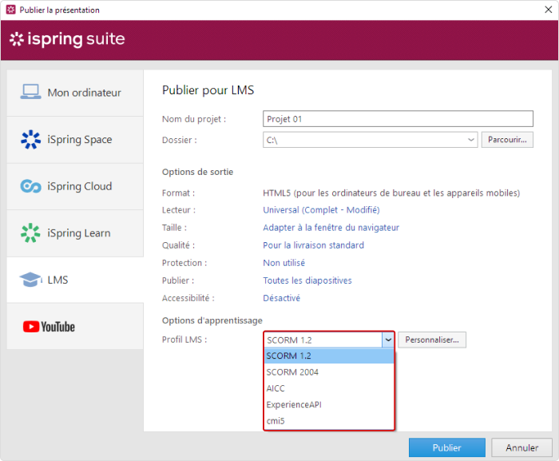Screen dimensions: 559x461
Task: Open Adapter à la fenêtre du navigateur link
Action: tap(331, 228)
